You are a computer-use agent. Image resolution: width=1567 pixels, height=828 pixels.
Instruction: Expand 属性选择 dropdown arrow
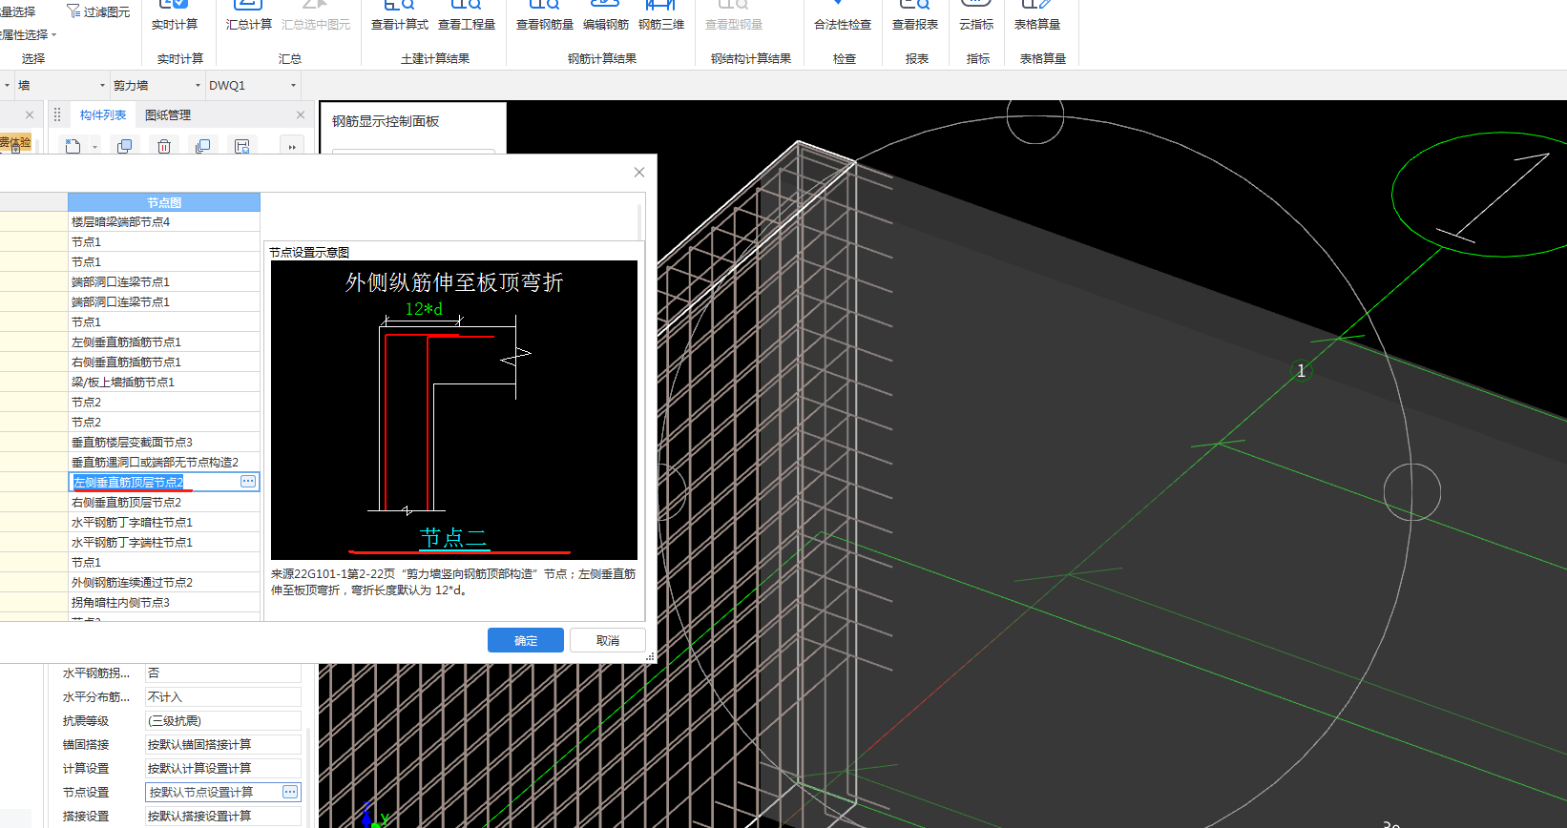click(54, 34)
